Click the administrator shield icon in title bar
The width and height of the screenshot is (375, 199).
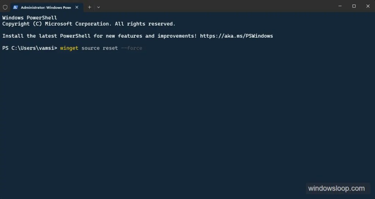(x=5, y=7)
